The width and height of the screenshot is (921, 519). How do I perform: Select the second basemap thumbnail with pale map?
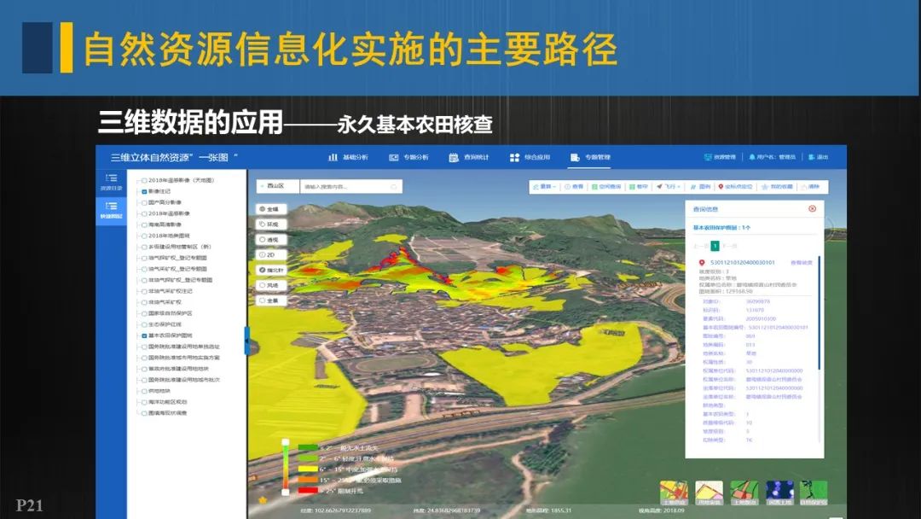(709, 493)
